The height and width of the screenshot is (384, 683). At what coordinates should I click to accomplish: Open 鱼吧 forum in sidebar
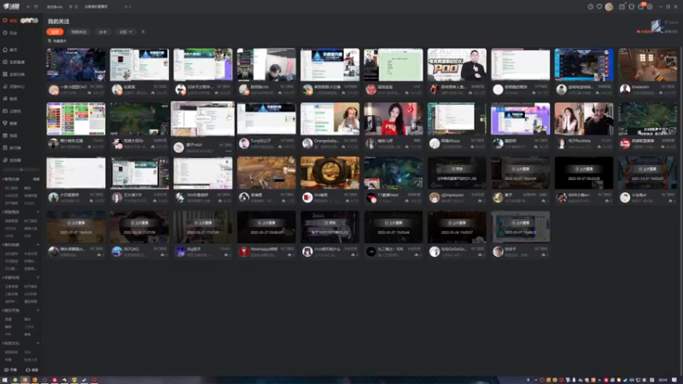[x=9, y=99]
